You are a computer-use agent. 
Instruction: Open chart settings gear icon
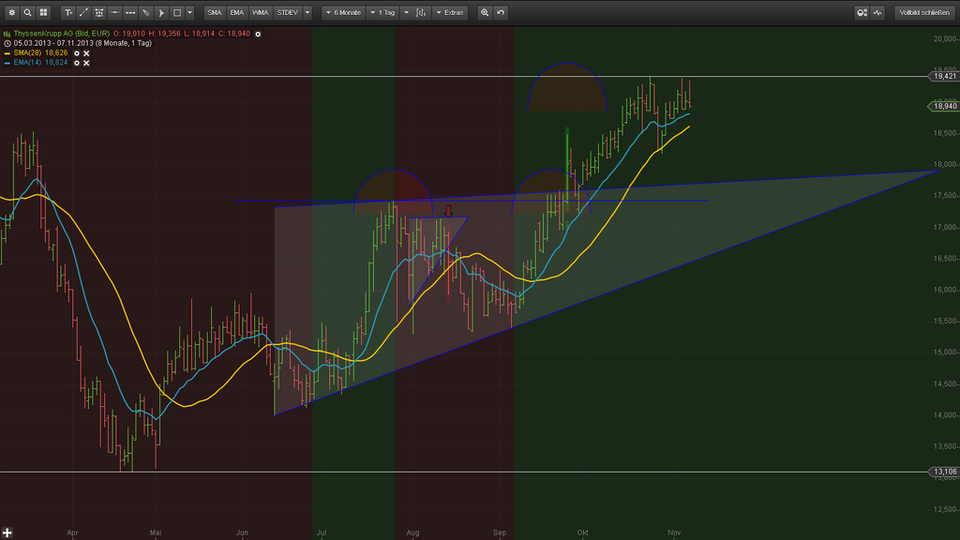[x=11, y=12]
